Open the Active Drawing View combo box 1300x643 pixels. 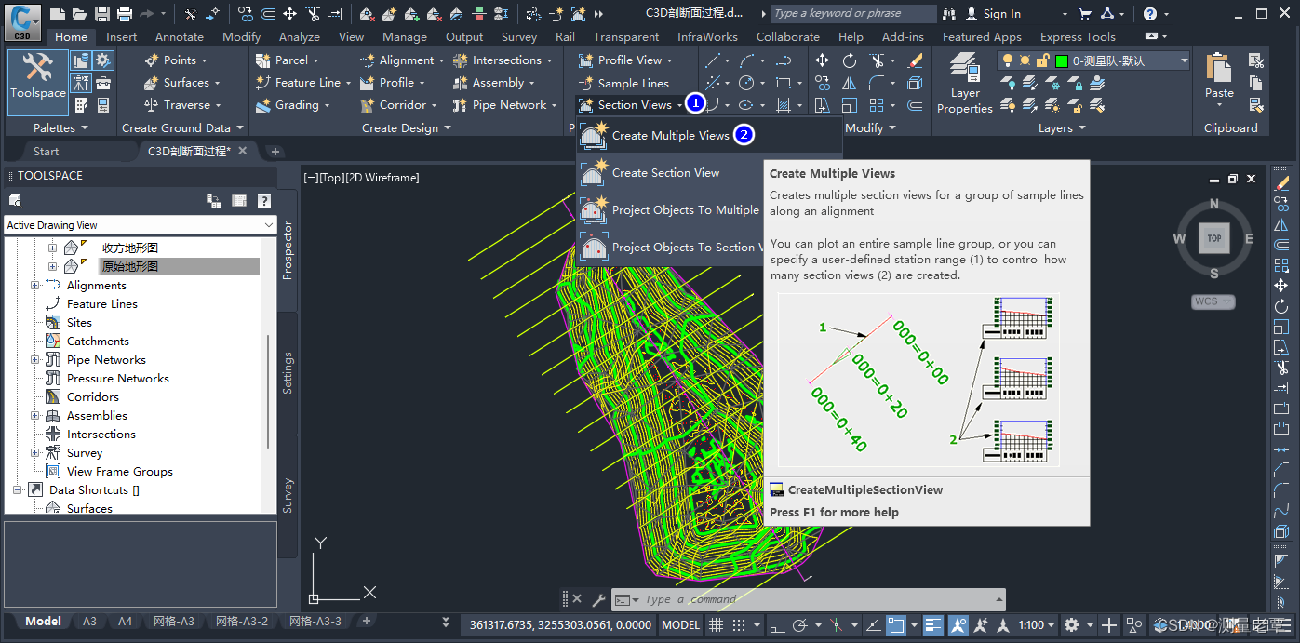click(141, 225)
